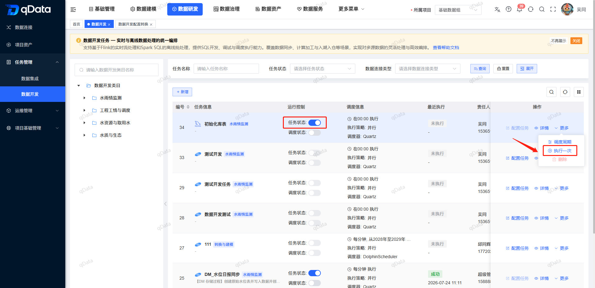Open the column settings grid icon
This screenshot has width=595, height=288.
[x=579, y=92]
